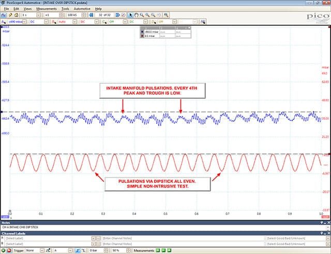This screenshot has width=331, height=254.
Task: Expand Channel A range ±690 mbar dropdown
Action: 24,22
